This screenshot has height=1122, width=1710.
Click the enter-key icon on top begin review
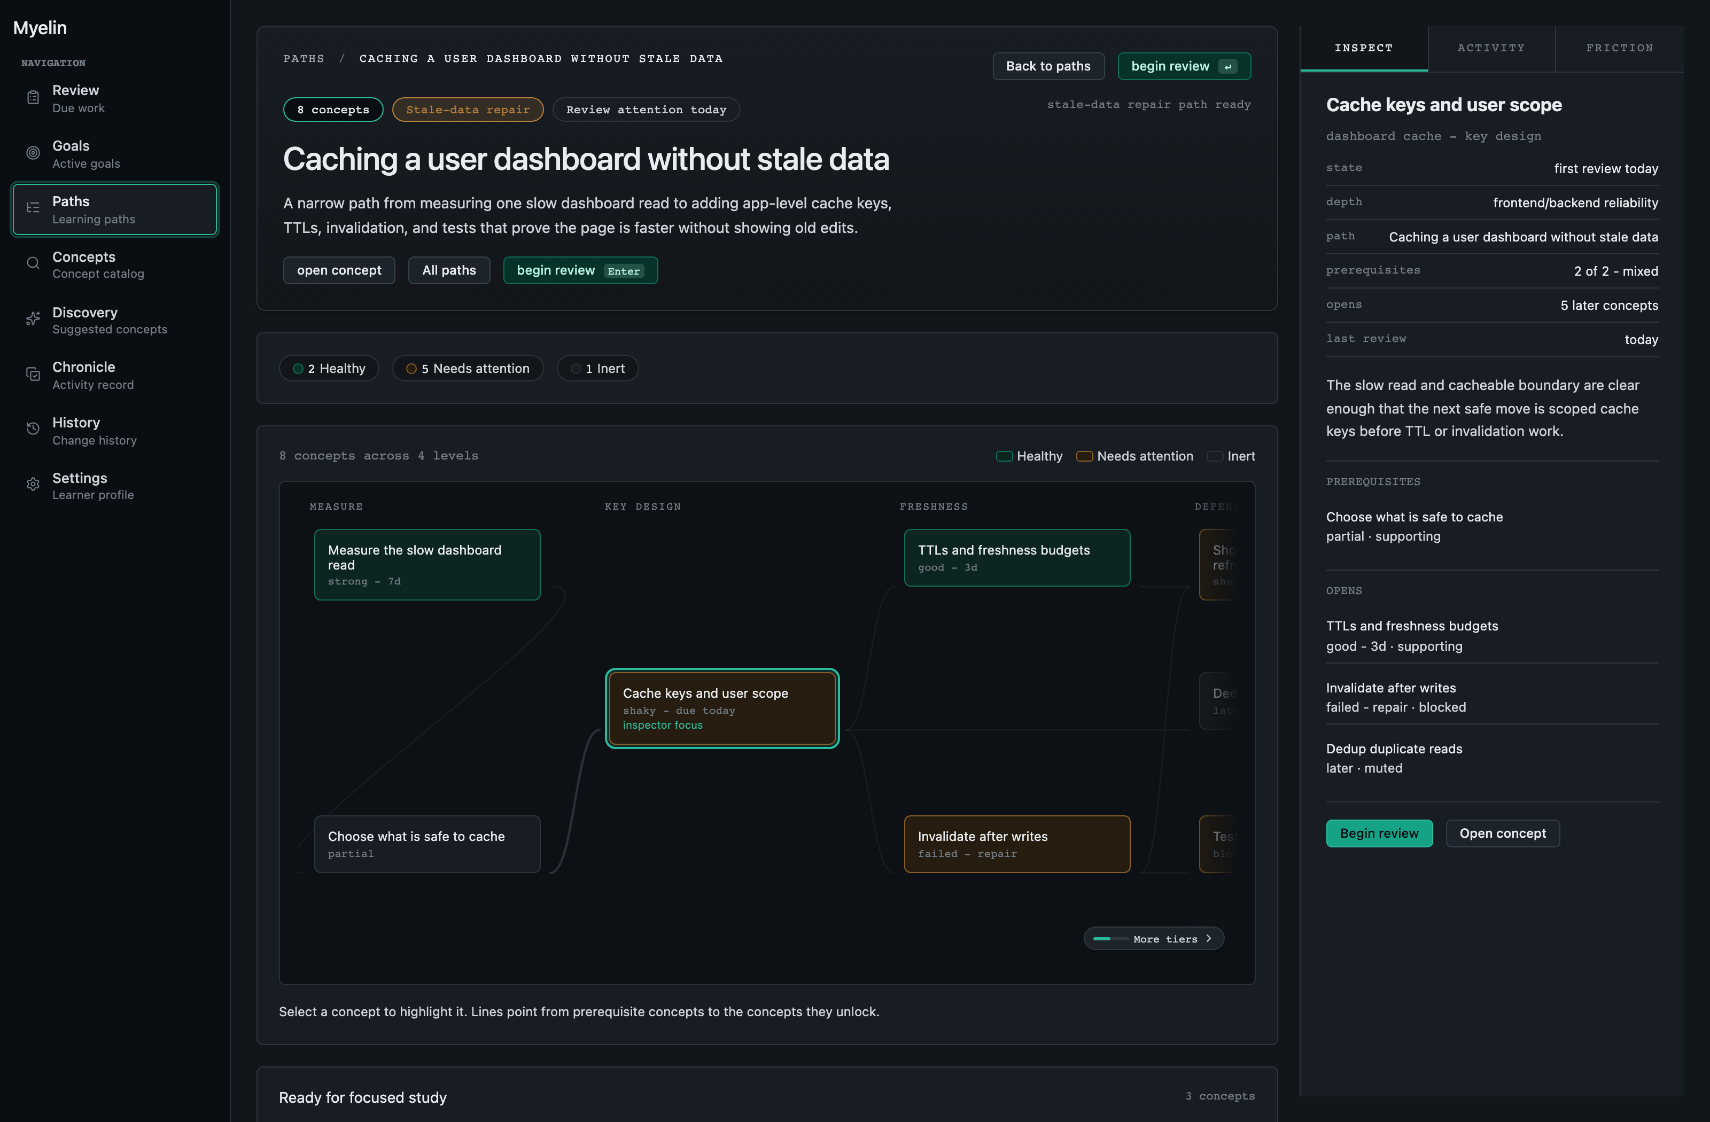(x=1228, y=67)
